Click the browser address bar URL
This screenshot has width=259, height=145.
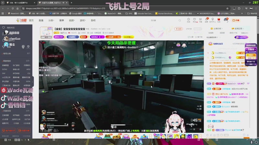[65, 8]
